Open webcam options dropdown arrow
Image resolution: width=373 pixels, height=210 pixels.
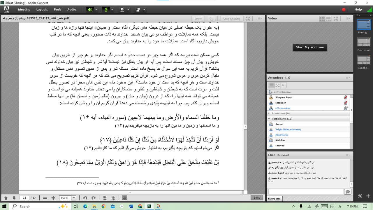[129, 9]
